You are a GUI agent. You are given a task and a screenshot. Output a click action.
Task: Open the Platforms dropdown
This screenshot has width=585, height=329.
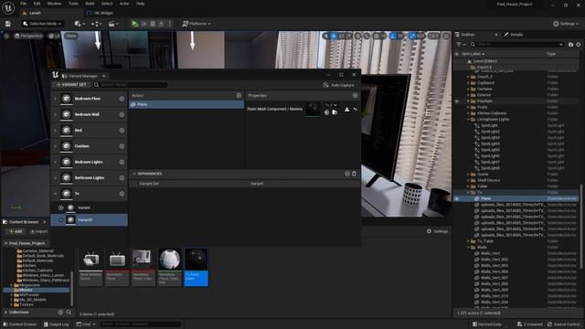[197, 24]
